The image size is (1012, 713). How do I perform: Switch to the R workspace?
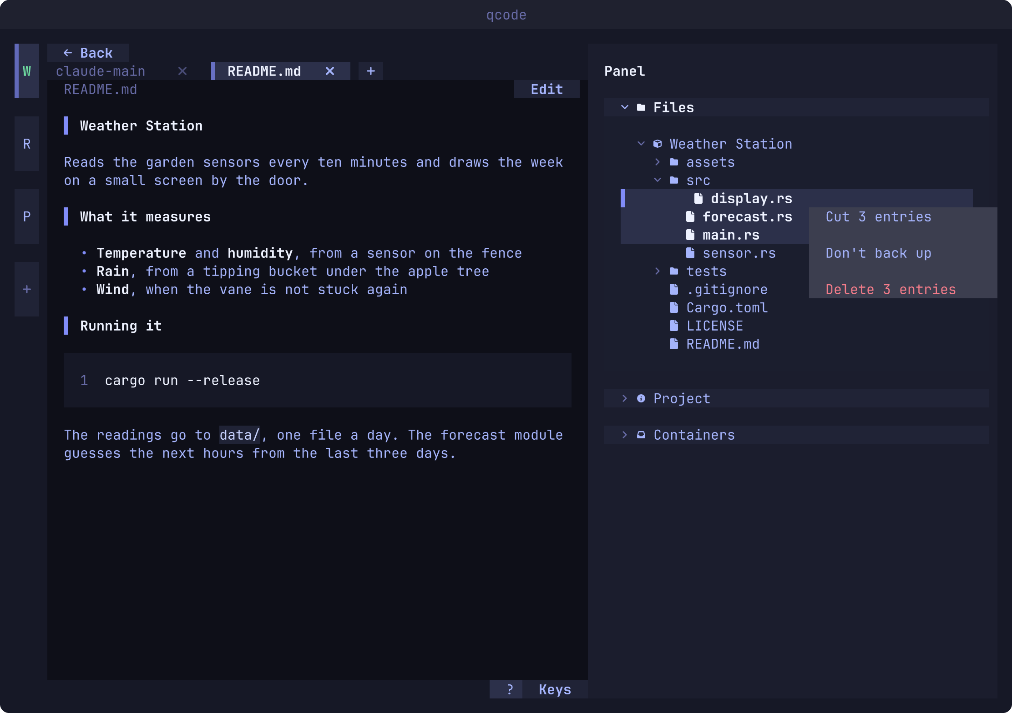[x=27, y=144]
